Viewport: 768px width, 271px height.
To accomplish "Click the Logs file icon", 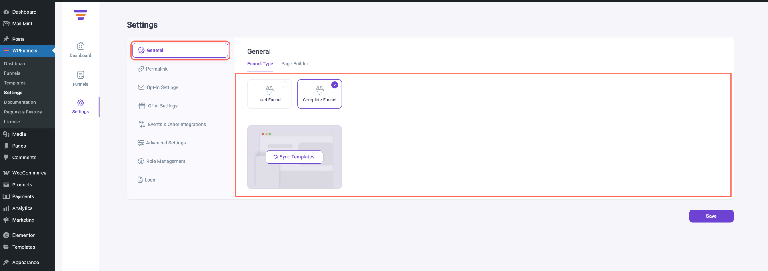I will pos(140,180).
